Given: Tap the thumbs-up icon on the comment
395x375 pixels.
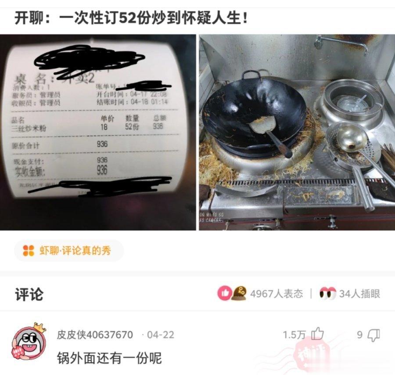Looking at the screenshot, I should [x=317, y=334].
